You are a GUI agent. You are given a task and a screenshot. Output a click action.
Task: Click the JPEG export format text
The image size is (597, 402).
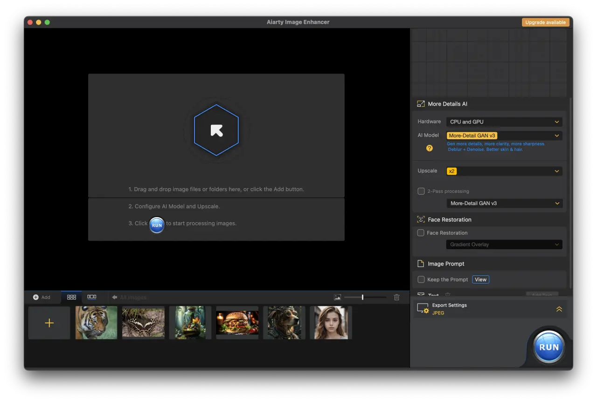coord(438,313)
